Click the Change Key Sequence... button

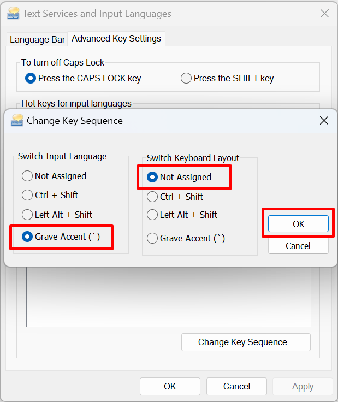[246, 342]
